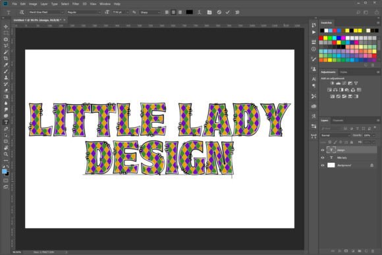Viewport: 382px width, 255px height.
Task: Click the foreground color swatch
Action: click(x=4, y=171)
